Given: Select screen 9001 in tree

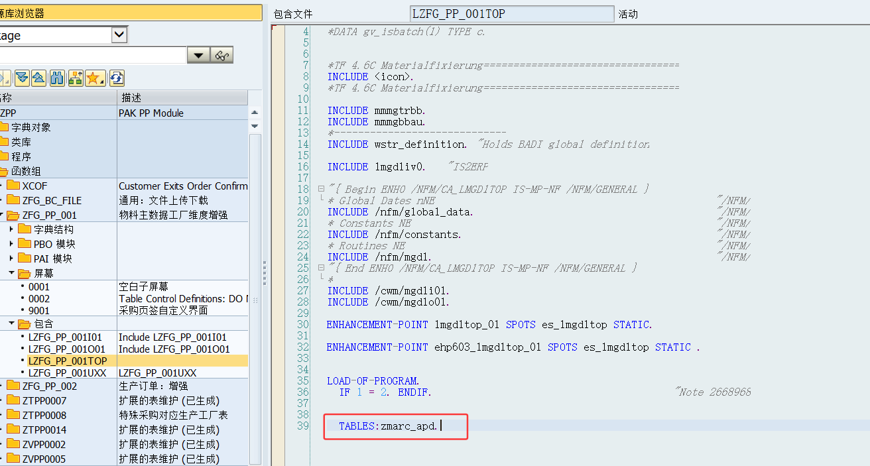Looking at the screenshot, I should [38, 310].
